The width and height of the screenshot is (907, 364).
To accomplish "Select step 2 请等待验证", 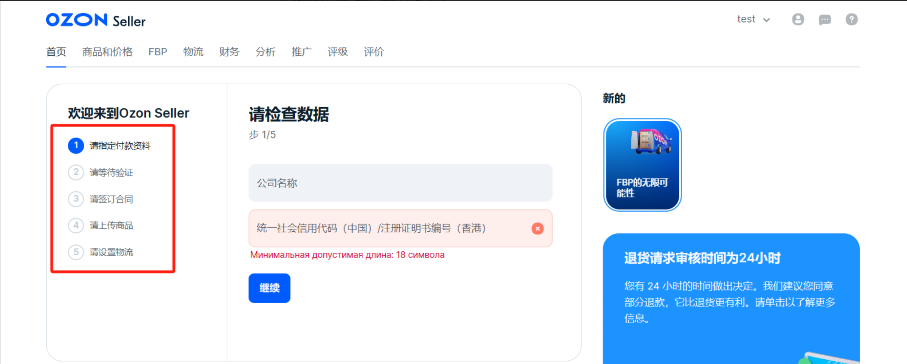I will pos(101,172).
